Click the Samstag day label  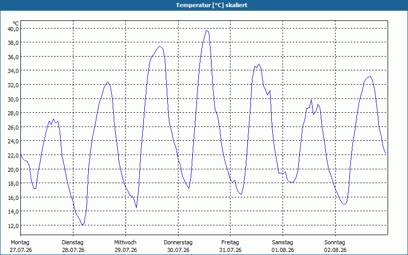(283, 243)
